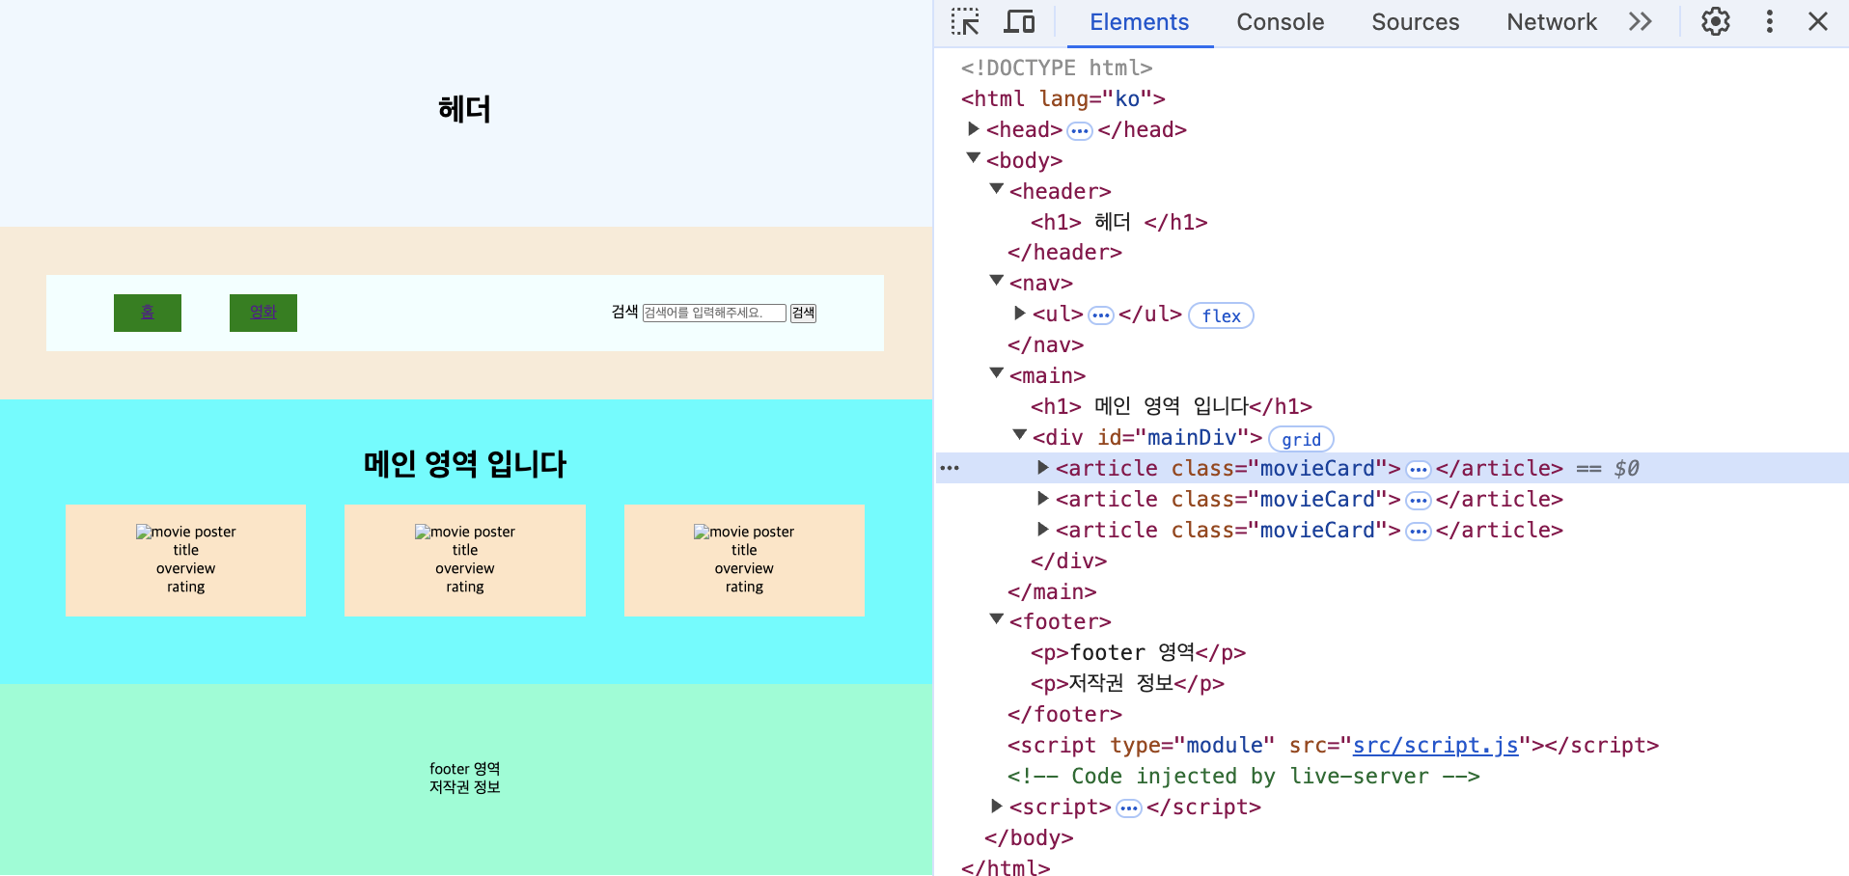Open actions menu for the selected DOM row
1849x876 pixels.
(x=950, y=468)
